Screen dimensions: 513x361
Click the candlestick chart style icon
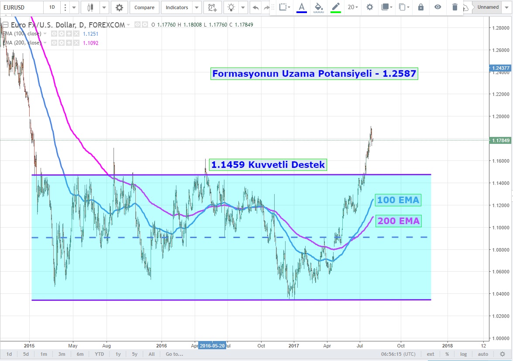(90, 7)
